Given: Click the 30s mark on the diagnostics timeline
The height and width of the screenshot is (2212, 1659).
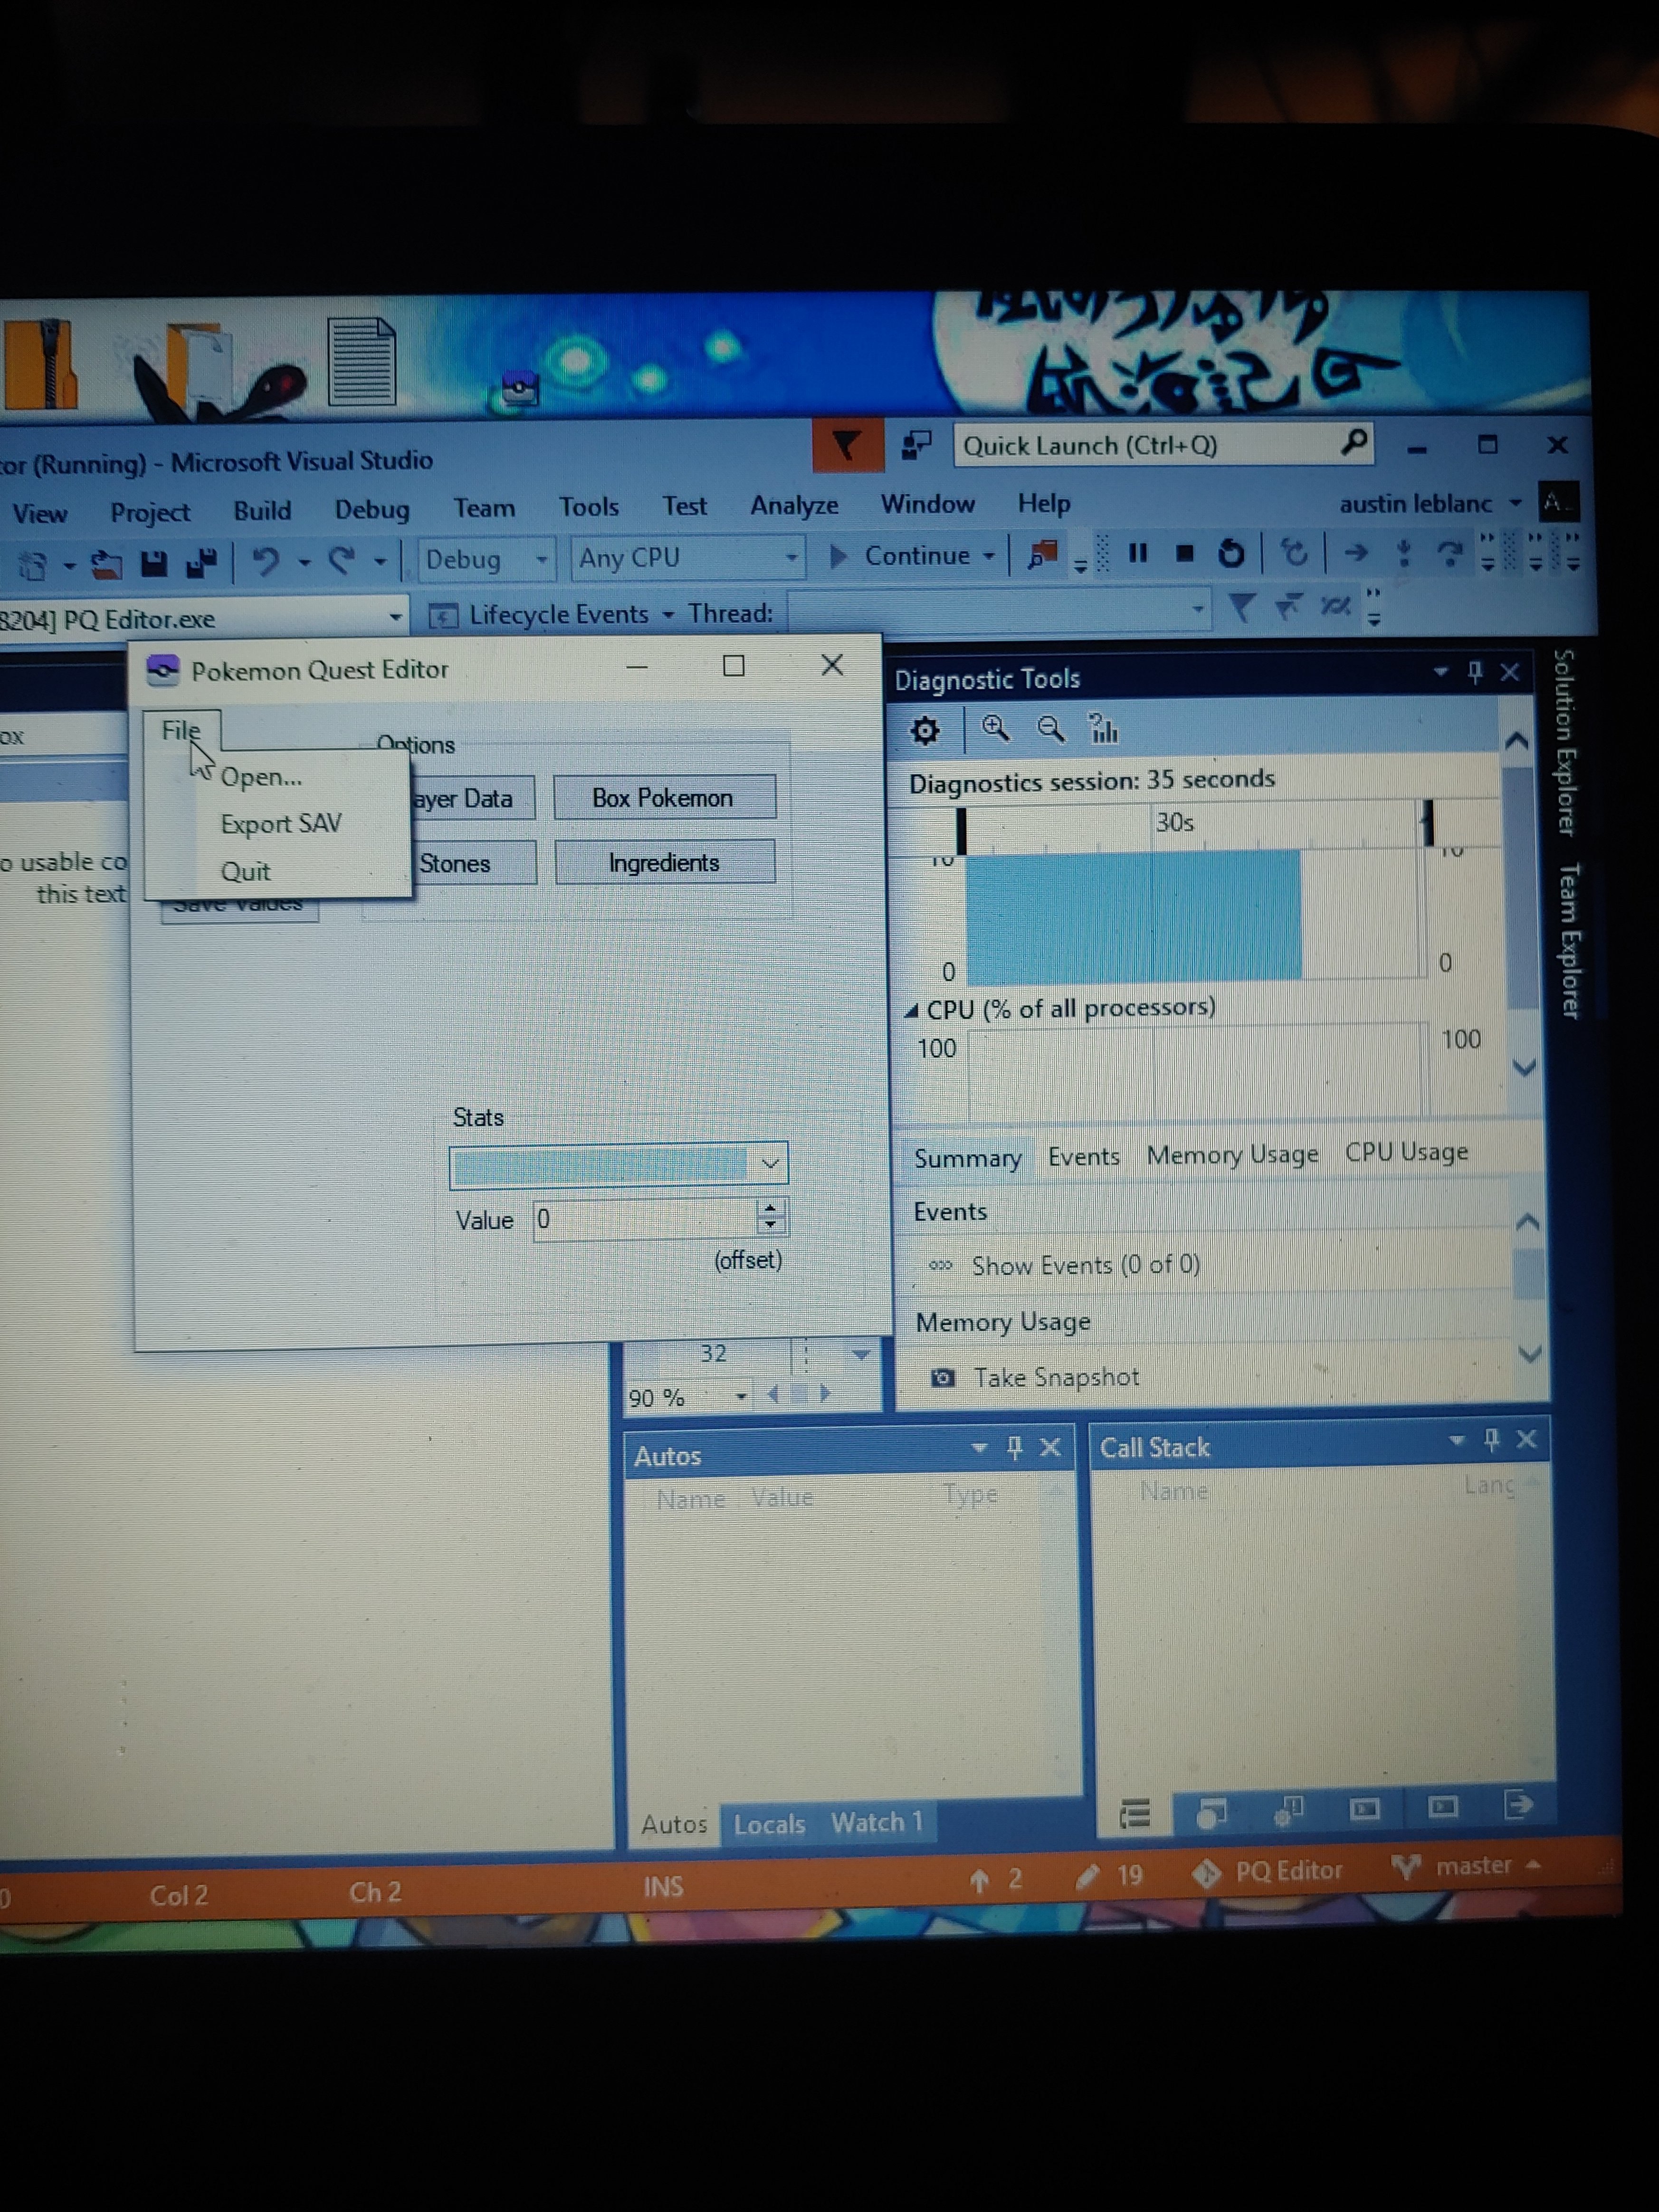Looking at the screenshot, I should click(x=1174, y=823).
